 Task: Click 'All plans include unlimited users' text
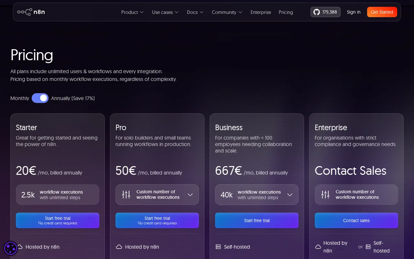tap(86, 71)
